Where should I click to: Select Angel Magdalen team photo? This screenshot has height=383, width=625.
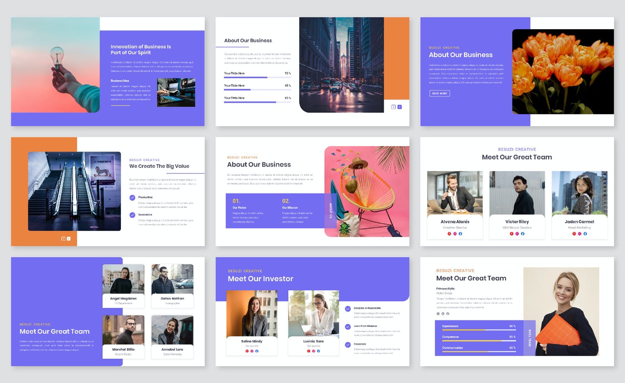coord(123,279)
